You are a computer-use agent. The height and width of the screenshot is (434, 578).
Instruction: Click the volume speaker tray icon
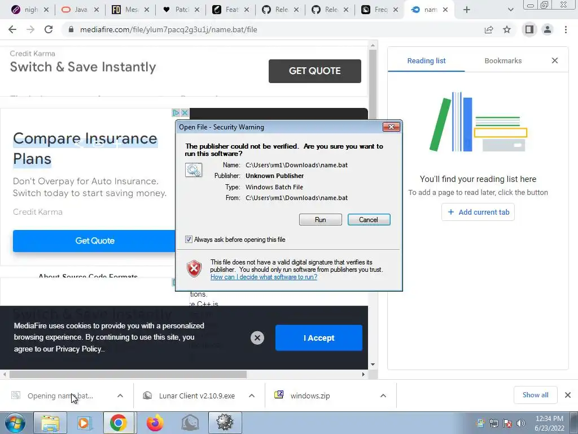click(521, 423)
